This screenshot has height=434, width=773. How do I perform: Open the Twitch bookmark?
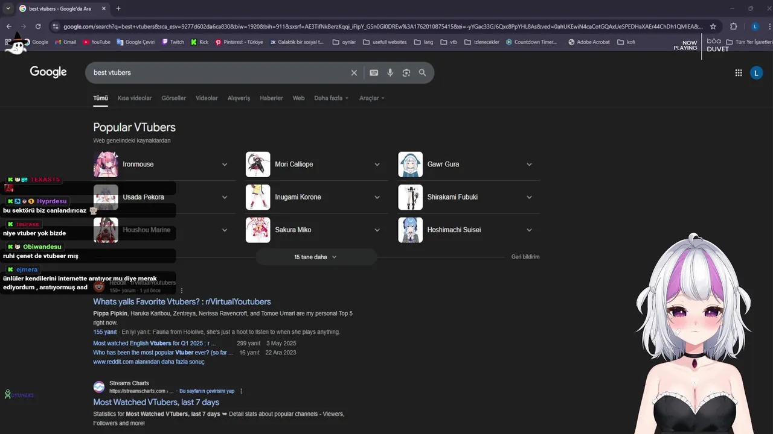click(x=173, y=42)
